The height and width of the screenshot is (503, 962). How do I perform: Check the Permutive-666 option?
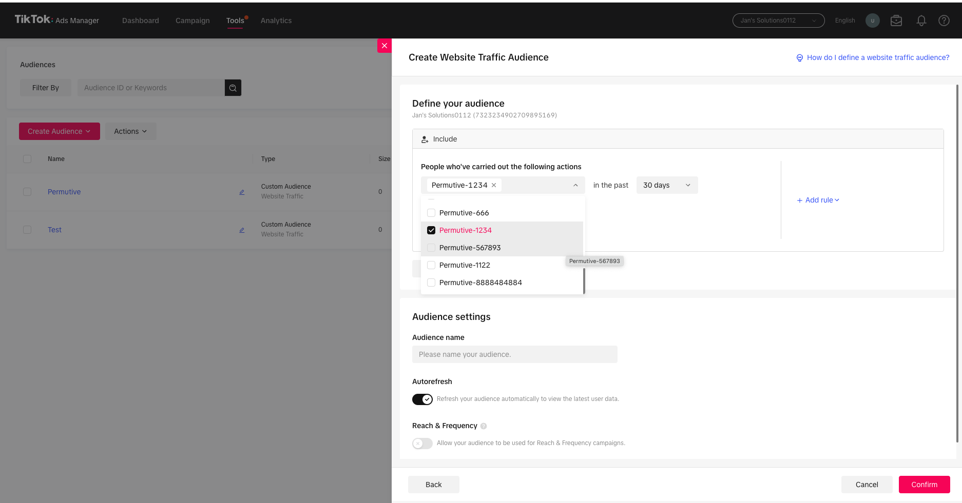pos(431,213)
